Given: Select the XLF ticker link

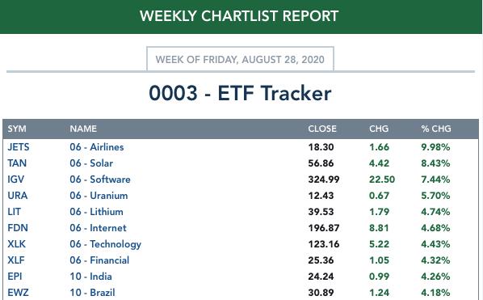Looking at the screenshot, I should pyautogui.click(x=16, y=260).
